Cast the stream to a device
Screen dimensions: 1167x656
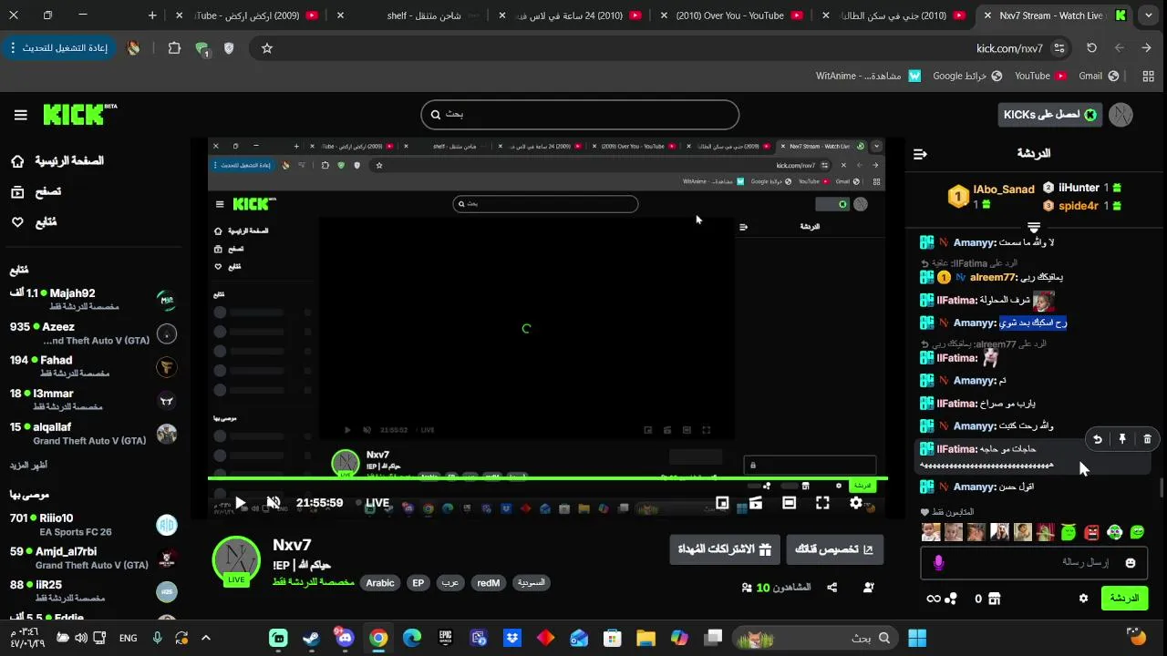pos(756,503)
